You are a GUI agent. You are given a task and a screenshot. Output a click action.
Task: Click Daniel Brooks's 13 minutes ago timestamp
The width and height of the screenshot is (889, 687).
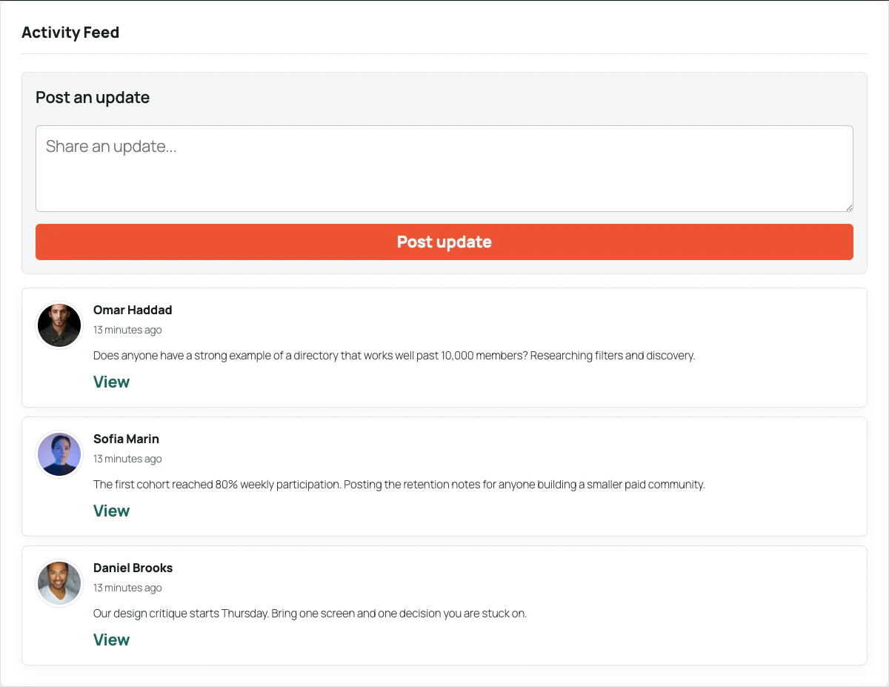127,588
